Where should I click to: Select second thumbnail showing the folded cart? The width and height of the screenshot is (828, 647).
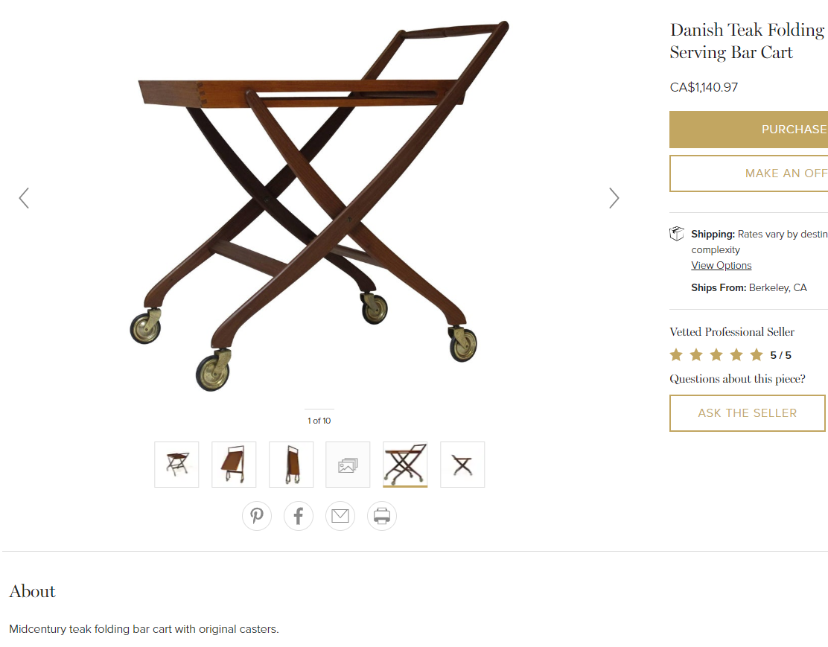click(234, 465)
